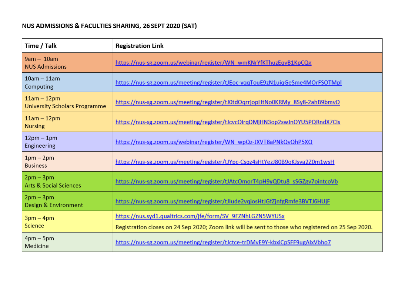Open the Business talk registration link
412x285 pixels.
(225, 162)
